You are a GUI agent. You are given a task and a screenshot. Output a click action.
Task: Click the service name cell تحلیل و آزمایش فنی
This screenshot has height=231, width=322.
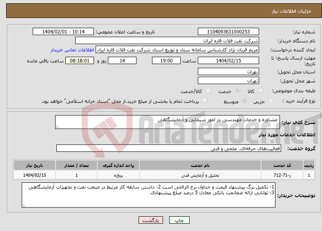click(x=200, y=175)
